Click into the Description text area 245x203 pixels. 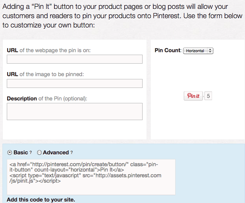(x=75, y=112)
